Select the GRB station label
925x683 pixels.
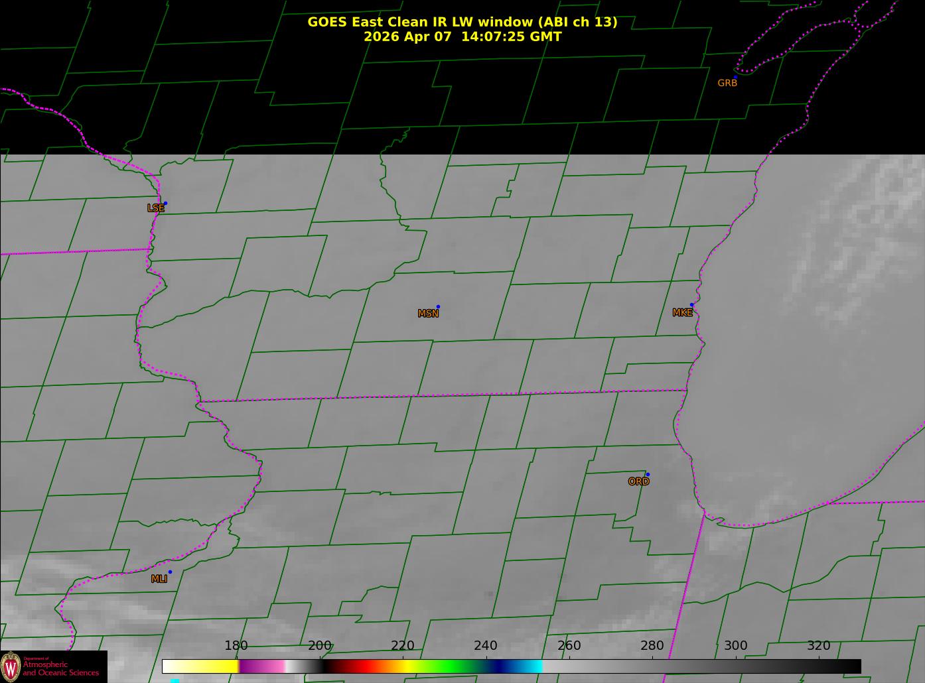pyautogui.click(x=727, y=84)
